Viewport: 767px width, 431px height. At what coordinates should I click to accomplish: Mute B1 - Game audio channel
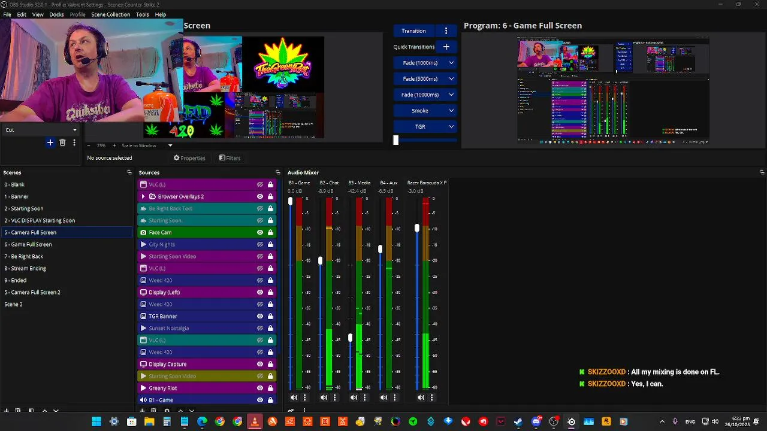pyautogui.click(x=294, y=397)
